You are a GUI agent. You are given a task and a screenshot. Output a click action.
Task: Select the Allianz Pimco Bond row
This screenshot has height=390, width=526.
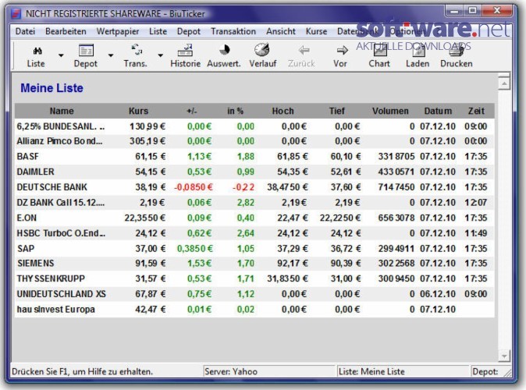click(254, 141)
